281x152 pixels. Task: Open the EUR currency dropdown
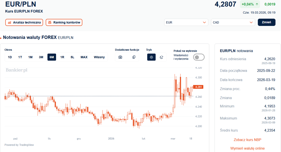pyautogui.click(x=186, y=22)
